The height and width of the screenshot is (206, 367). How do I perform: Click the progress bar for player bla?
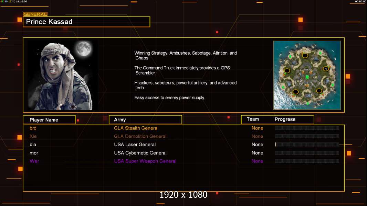pos(307,145)
